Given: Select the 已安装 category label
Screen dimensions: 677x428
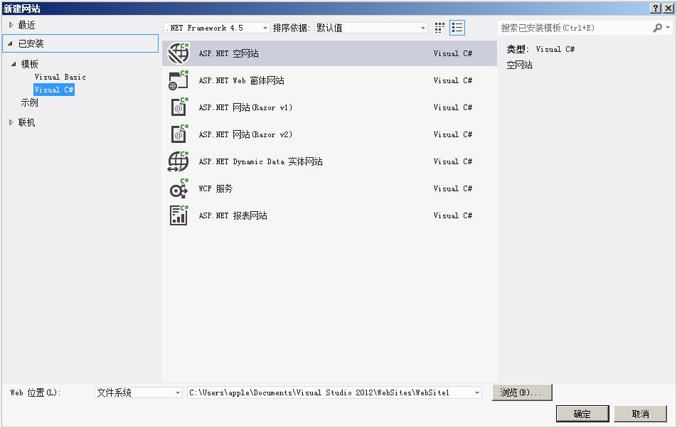Looking at the screenshot, I should pos(31,43).
